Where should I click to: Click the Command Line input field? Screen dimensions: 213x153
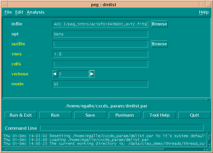[121, 128]
